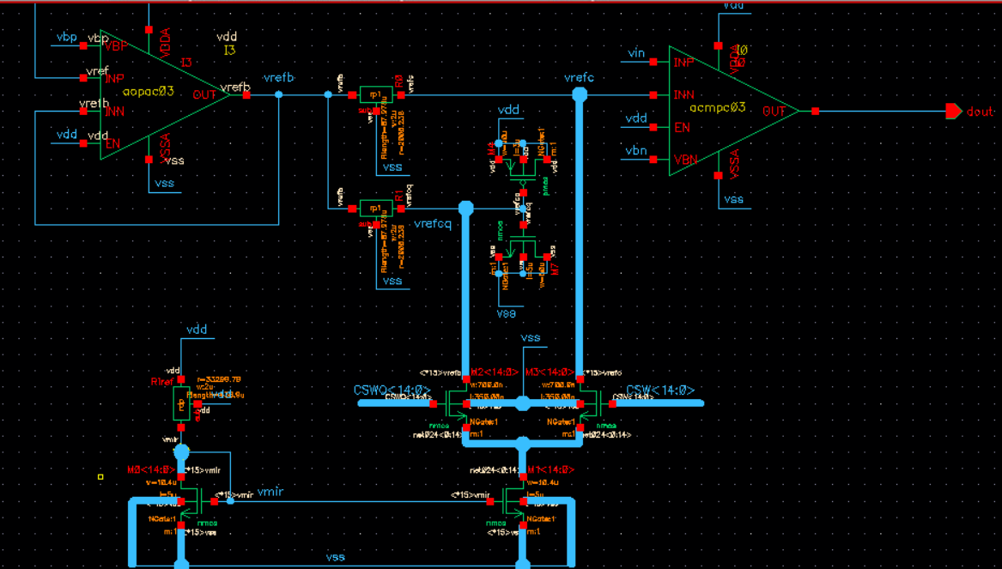Click the sub terminal of resistor R1
Image resolution: width=1002 pixels, height=569 pixels.
coord(376,225)
